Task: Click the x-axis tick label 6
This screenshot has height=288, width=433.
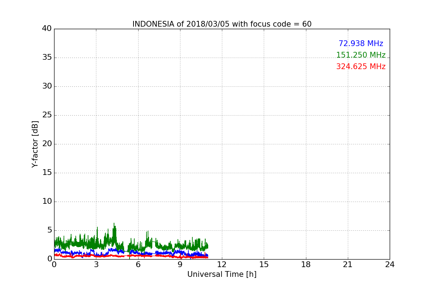Action: point(138,265)
